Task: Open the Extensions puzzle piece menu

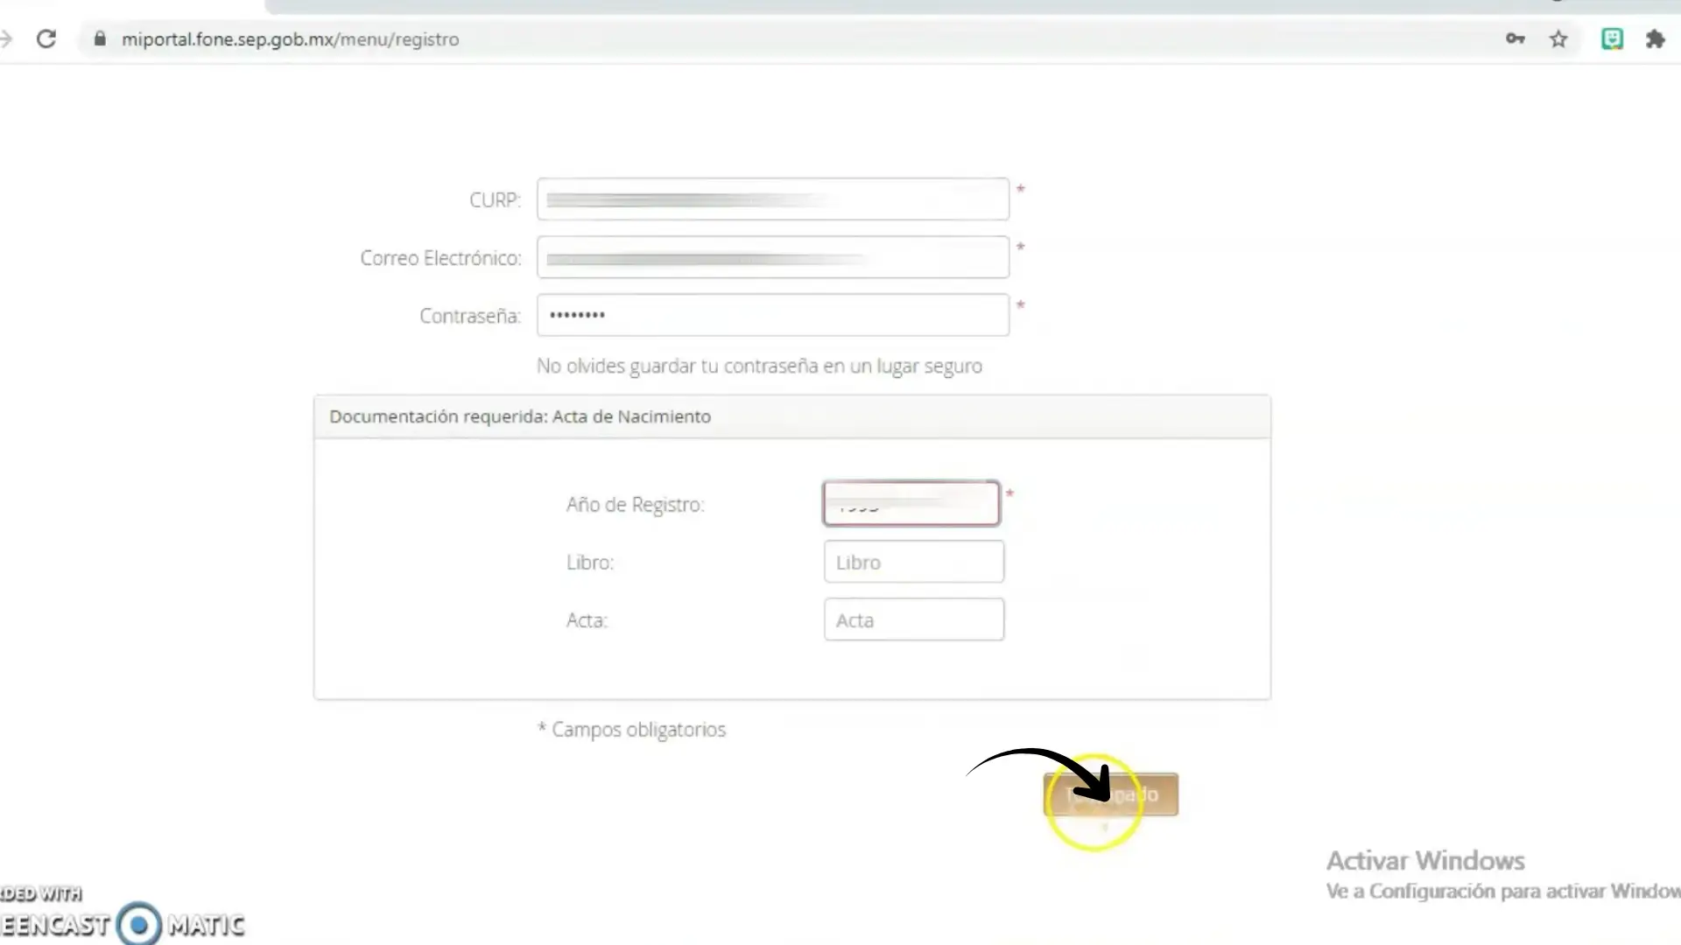Action: click(1655, 39)
